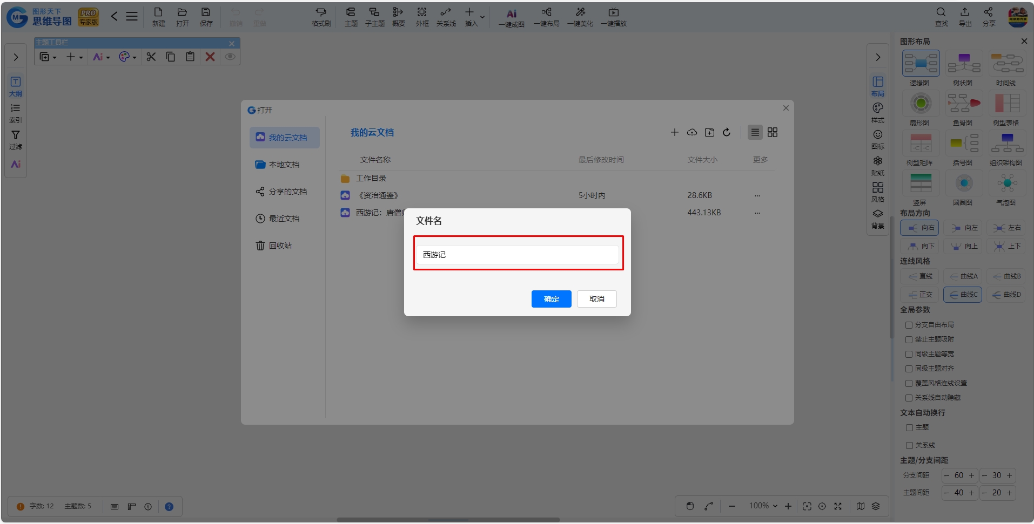Click the fullscreen expand icon at bottom
This screenshot has width=1034, height=524.
838,506
